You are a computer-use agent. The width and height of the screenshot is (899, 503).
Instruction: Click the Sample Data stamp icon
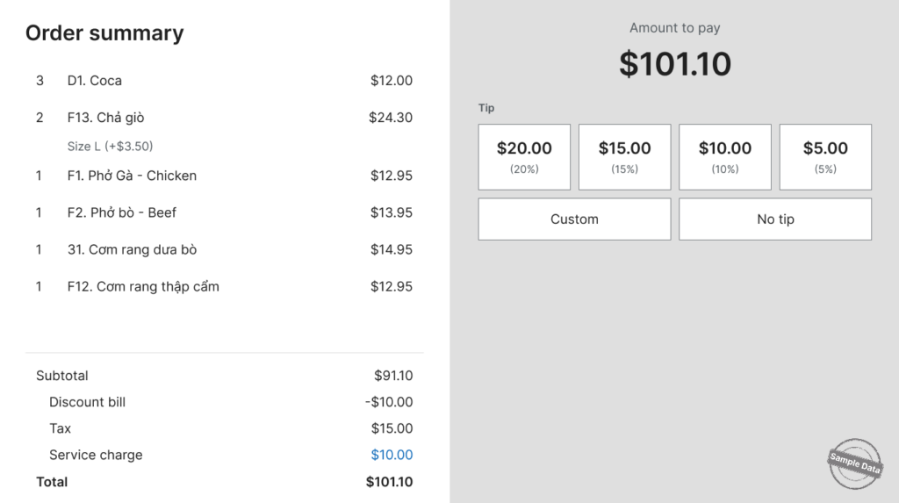854,463
